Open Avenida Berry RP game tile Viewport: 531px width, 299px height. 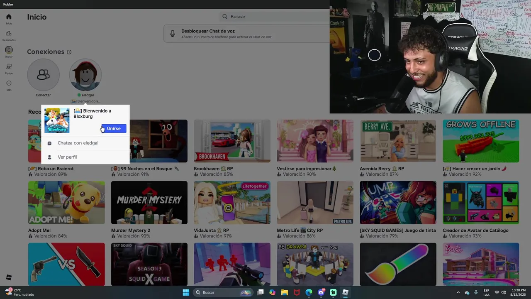(x=398, y=141)
